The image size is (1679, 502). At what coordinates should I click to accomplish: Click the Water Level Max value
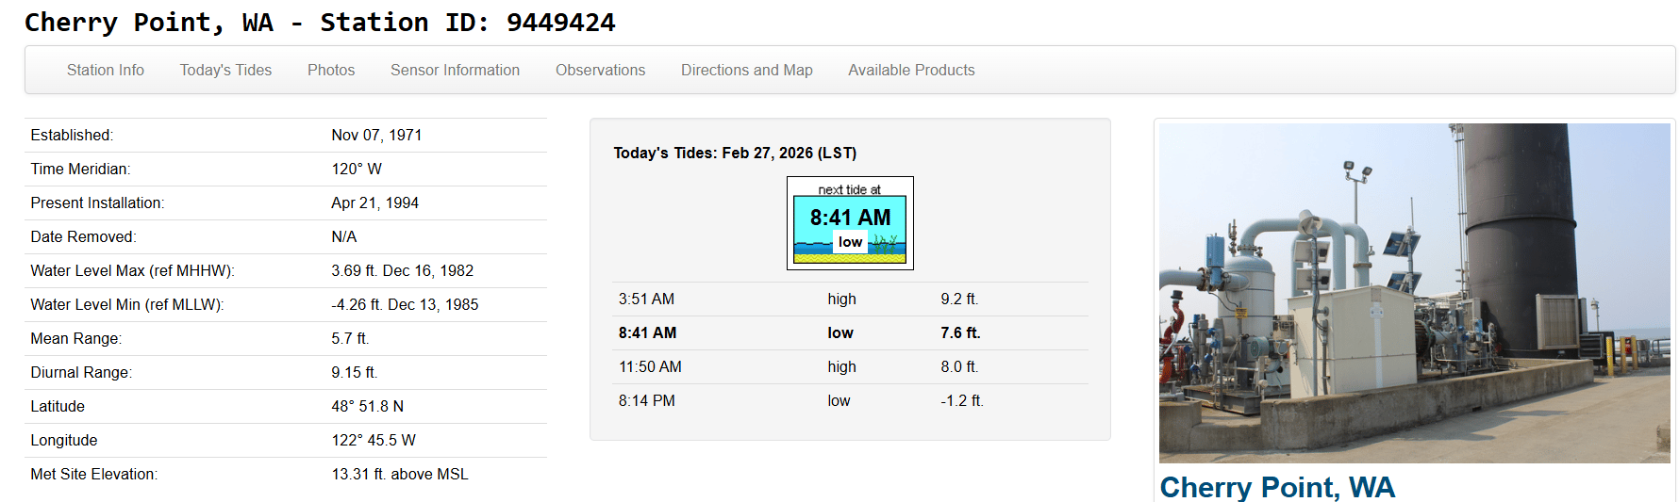(x=402, y=271)
